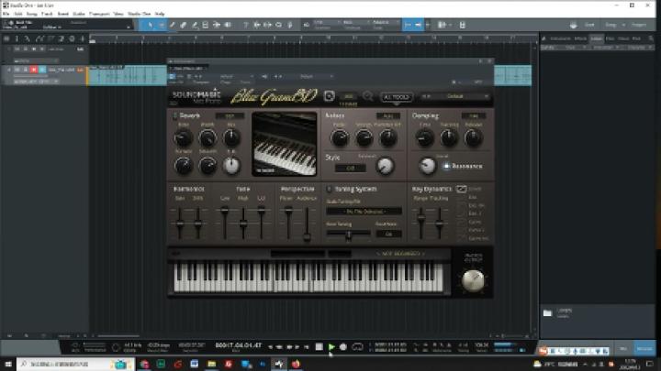
Task: Select the Split tool
Action: point(172,26)
